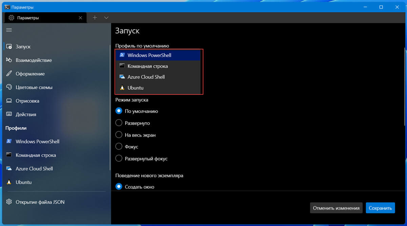Click Ubuntu penguin icon in dropdown list
The image size is (407, 226).
click(x=122, y=87)
